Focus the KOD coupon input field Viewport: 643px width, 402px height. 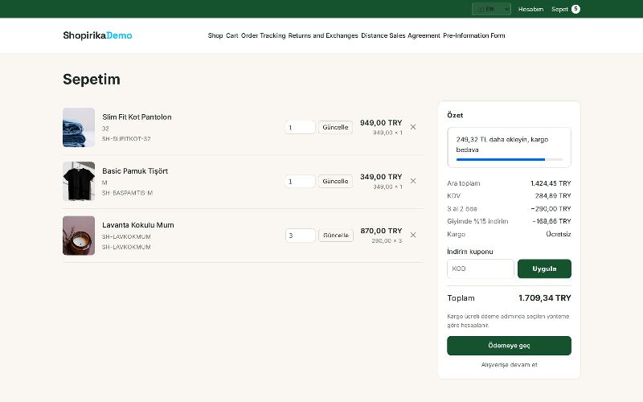coord(480,269)
